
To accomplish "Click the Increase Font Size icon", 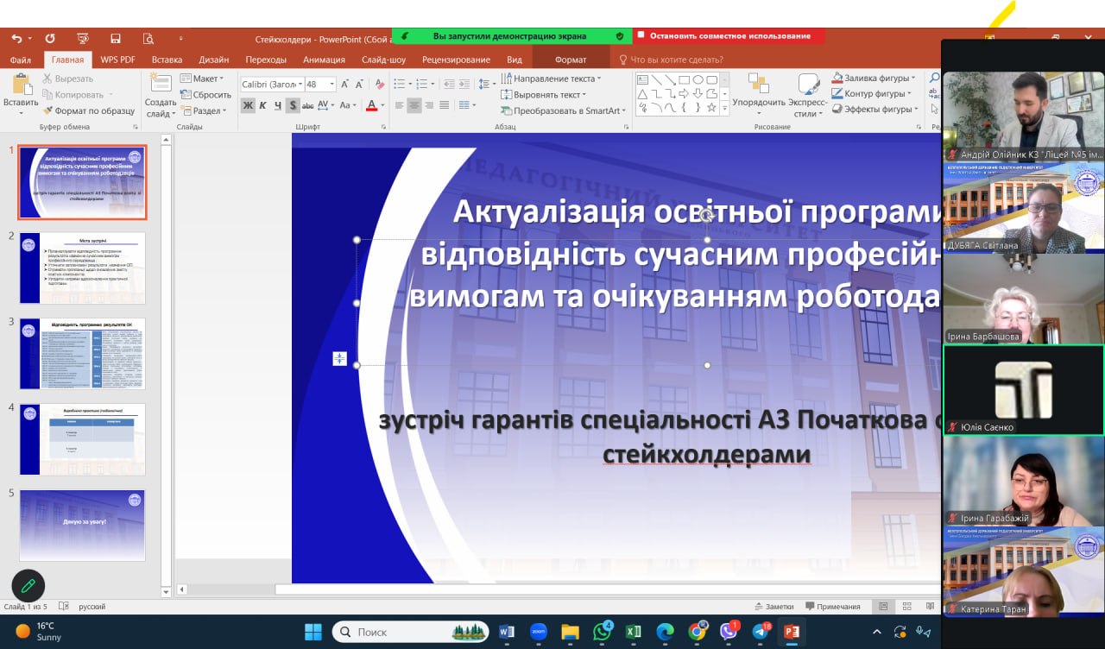I will point(345,84).
